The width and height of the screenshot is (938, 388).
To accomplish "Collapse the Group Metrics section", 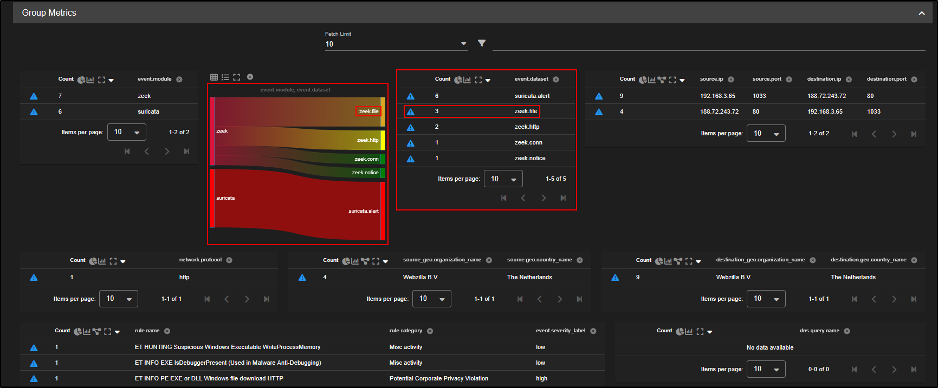I will tap(921, 13).
